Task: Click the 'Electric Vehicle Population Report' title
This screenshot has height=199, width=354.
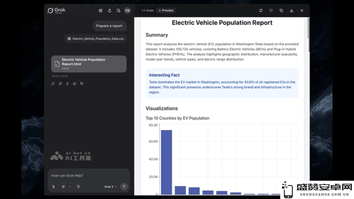Action: pos(222,23)
